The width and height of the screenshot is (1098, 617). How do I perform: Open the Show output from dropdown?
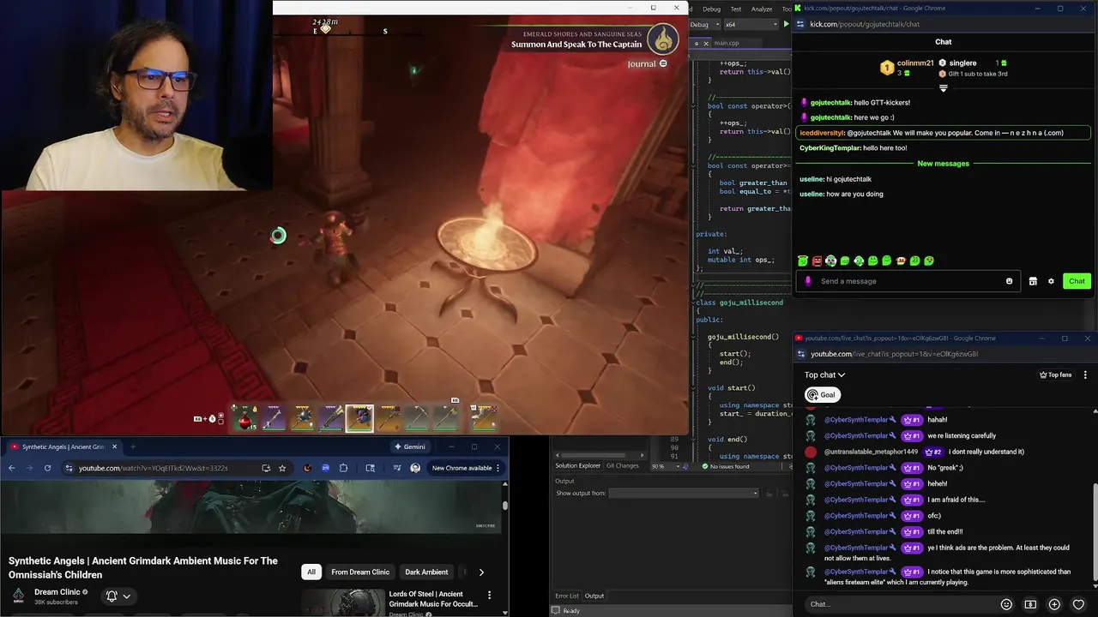coord(683,493)
